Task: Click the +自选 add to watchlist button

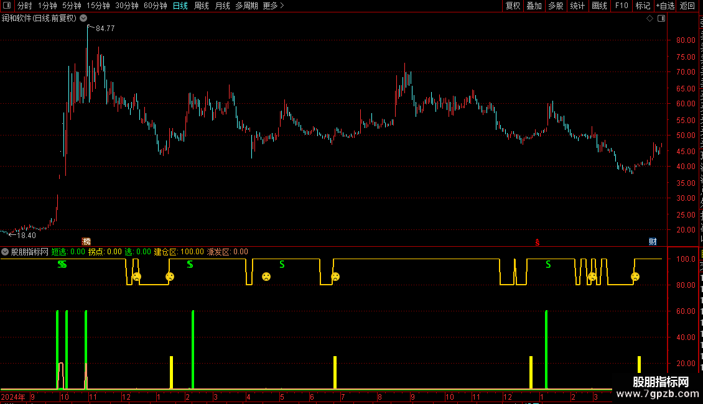Action: [x=665, y=6]
